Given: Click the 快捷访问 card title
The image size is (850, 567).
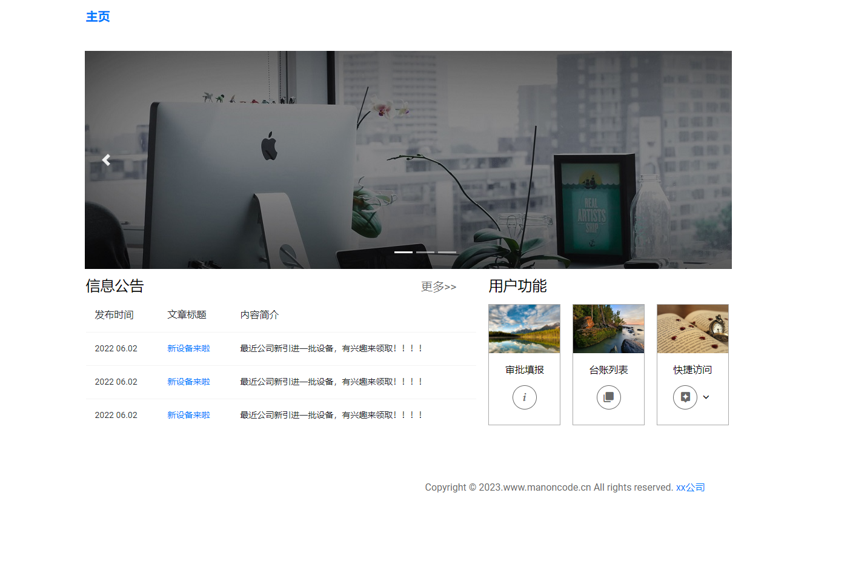Looking at the screenshot, I should point(693,370).
